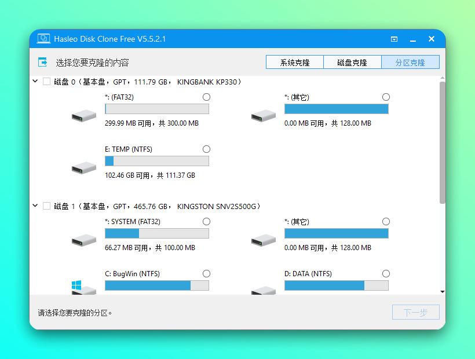Image resolution: width=475 pixels, height=359 pixels.
Task: Click text '299.99 MB 可用，共 300.00 MB'
Action: coord(152,123)
